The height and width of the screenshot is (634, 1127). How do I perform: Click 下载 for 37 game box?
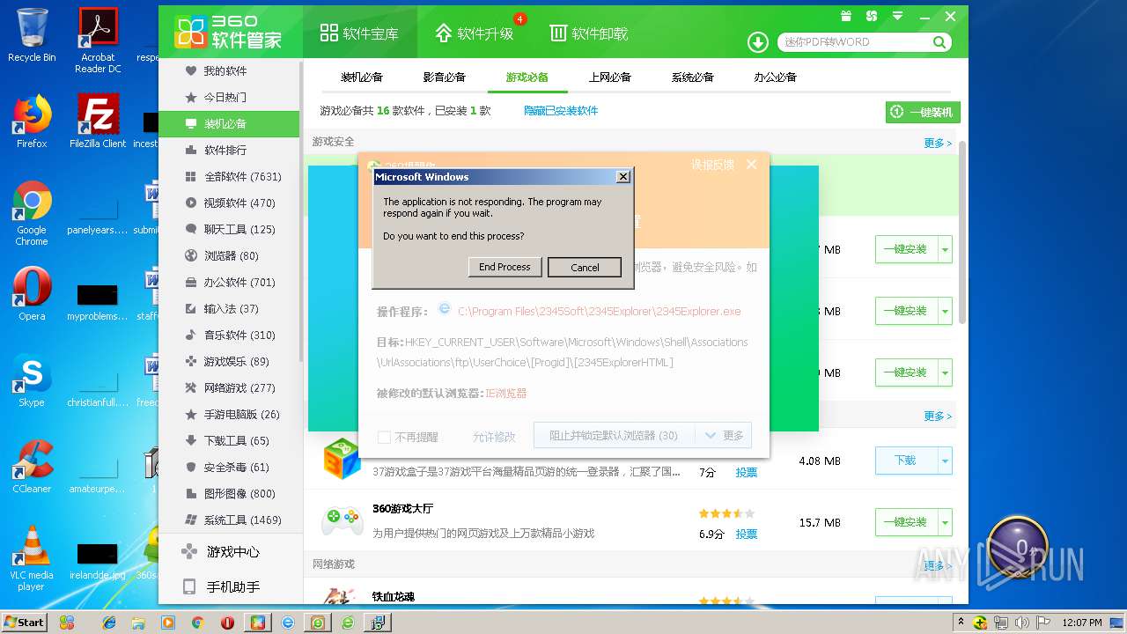pyautogui.click(x=905, y=461)
